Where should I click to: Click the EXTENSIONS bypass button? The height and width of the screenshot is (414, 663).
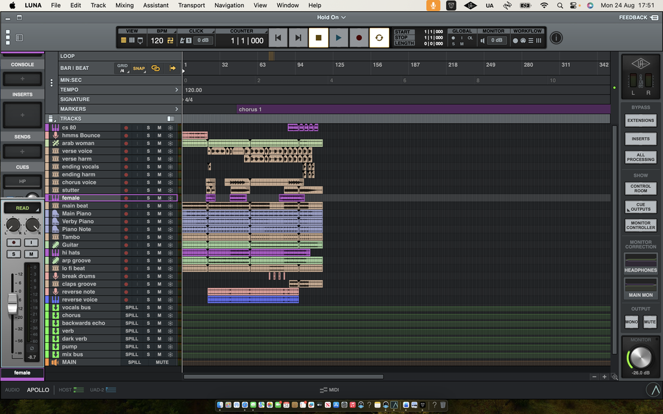coord(640,120)
